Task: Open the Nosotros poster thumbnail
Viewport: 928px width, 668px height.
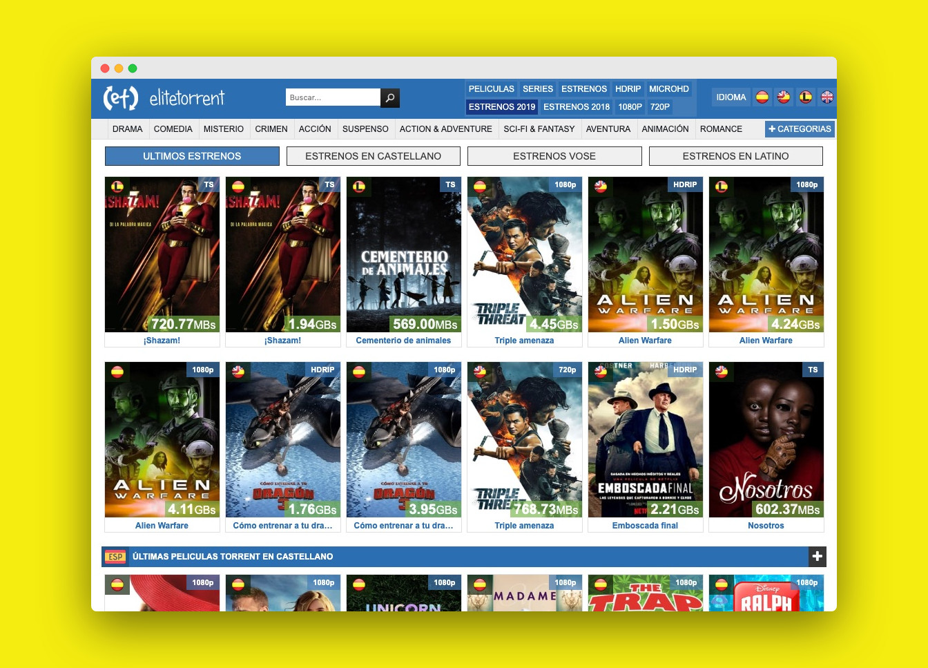Action: [766, 439]
